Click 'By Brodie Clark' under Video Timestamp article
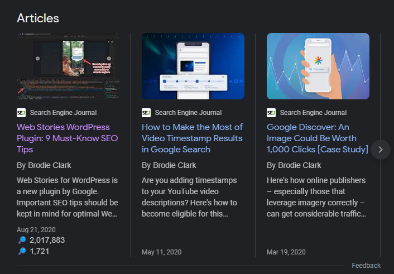This screenshot has height=274, width=394. (x=169, y=165)
